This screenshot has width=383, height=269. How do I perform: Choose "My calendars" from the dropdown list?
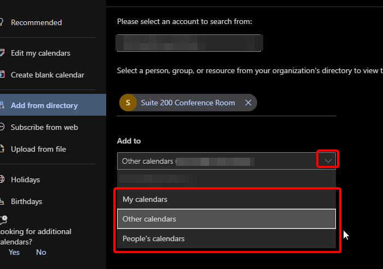(x=145, y=199)
